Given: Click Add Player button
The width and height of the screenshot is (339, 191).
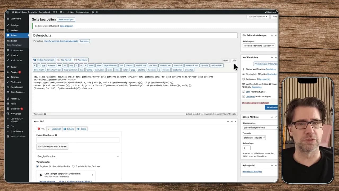Looking at the screenshot, I should coord(81,60).
